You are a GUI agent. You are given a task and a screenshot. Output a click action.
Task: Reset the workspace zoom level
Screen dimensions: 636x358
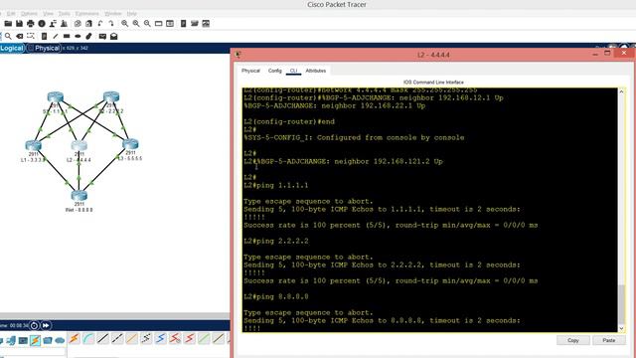[x=136, y=24]
